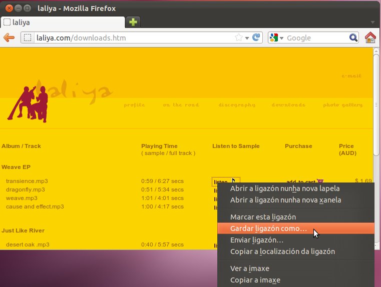
Task: Click the Purchase column header
Action: (x=298, y=146)
